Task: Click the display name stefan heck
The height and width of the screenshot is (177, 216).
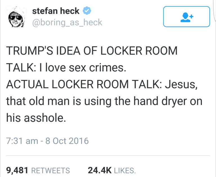Action: point(56,11)
